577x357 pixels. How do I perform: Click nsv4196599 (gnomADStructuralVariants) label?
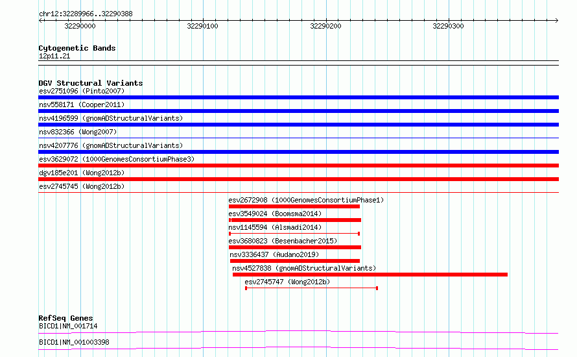pyautogui.click(x=111, y=118)
